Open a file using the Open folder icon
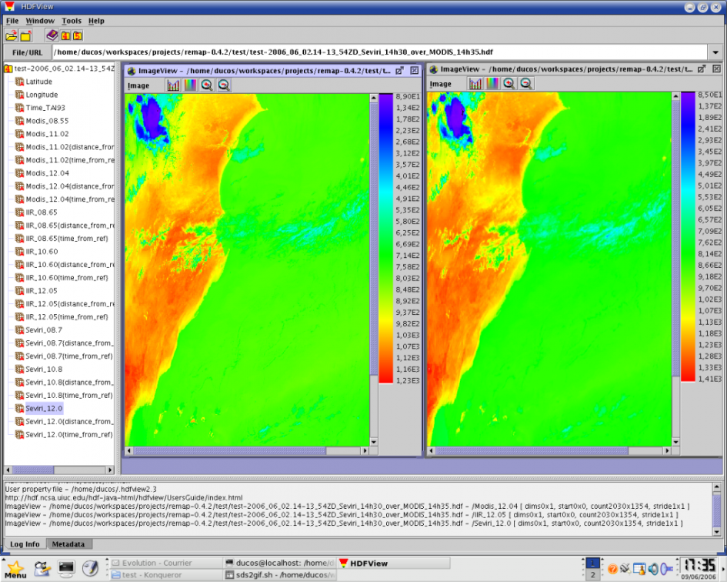This screenshot has width=727, height=582. 10,35
